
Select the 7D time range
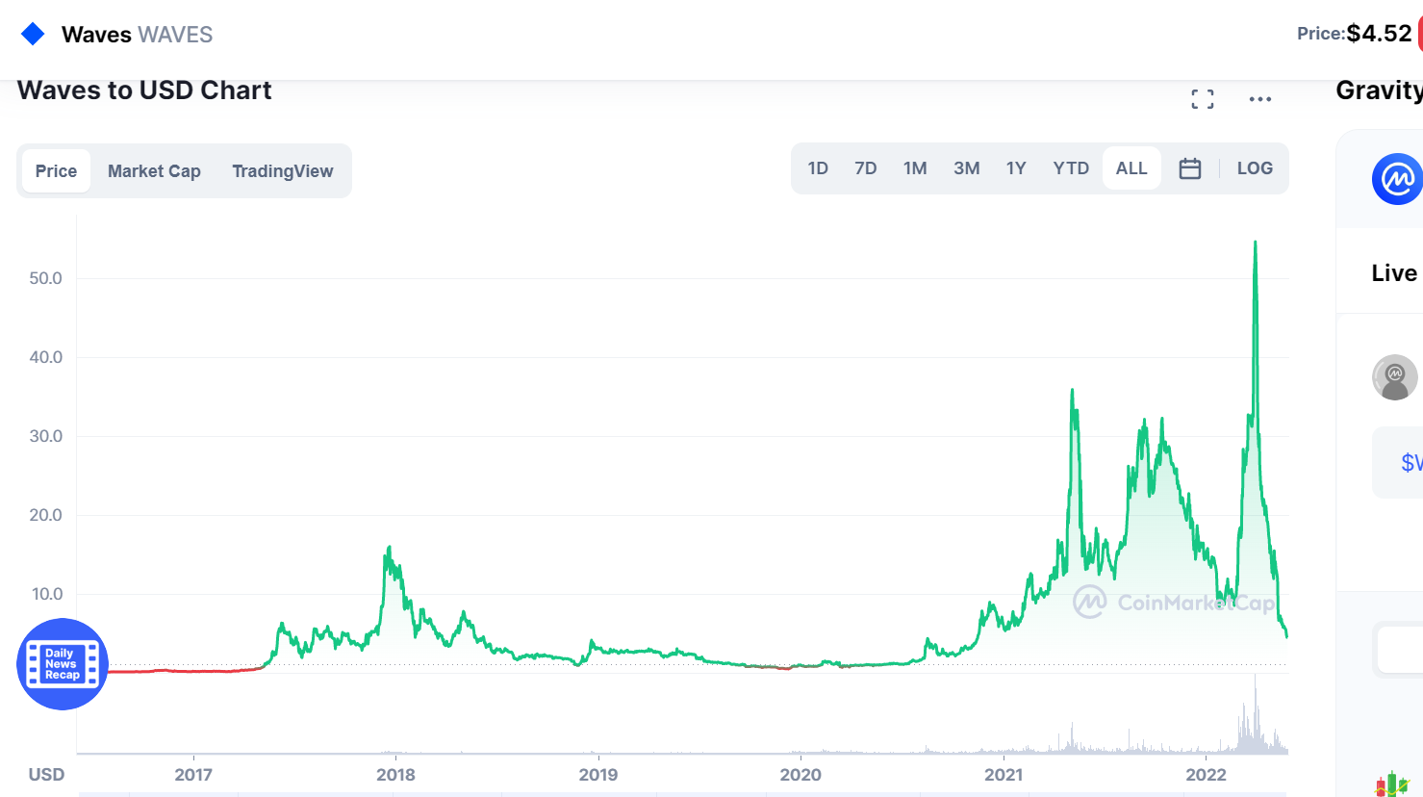point(865,168)
